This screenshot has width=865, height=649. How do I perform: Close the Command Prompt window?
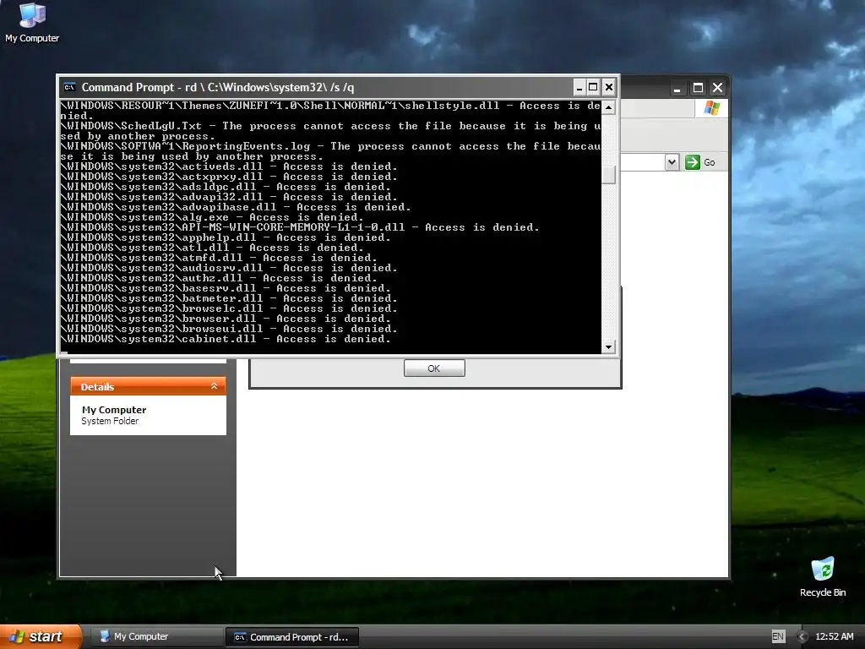point(608,87)
